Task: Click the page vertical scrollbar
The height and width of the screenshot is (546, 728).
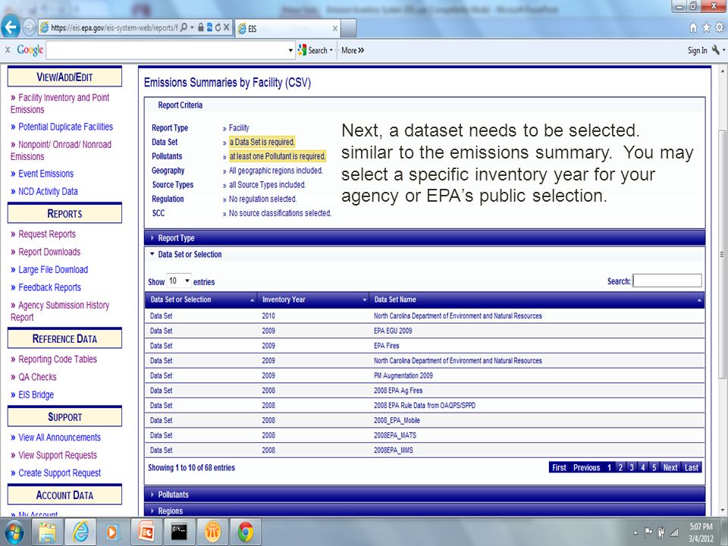Action: pyautogui.click(x=722, y=254)
